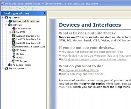Open 'MAX does not support your current driver version' link
This screenshot has width=131, height=109.
94,60
